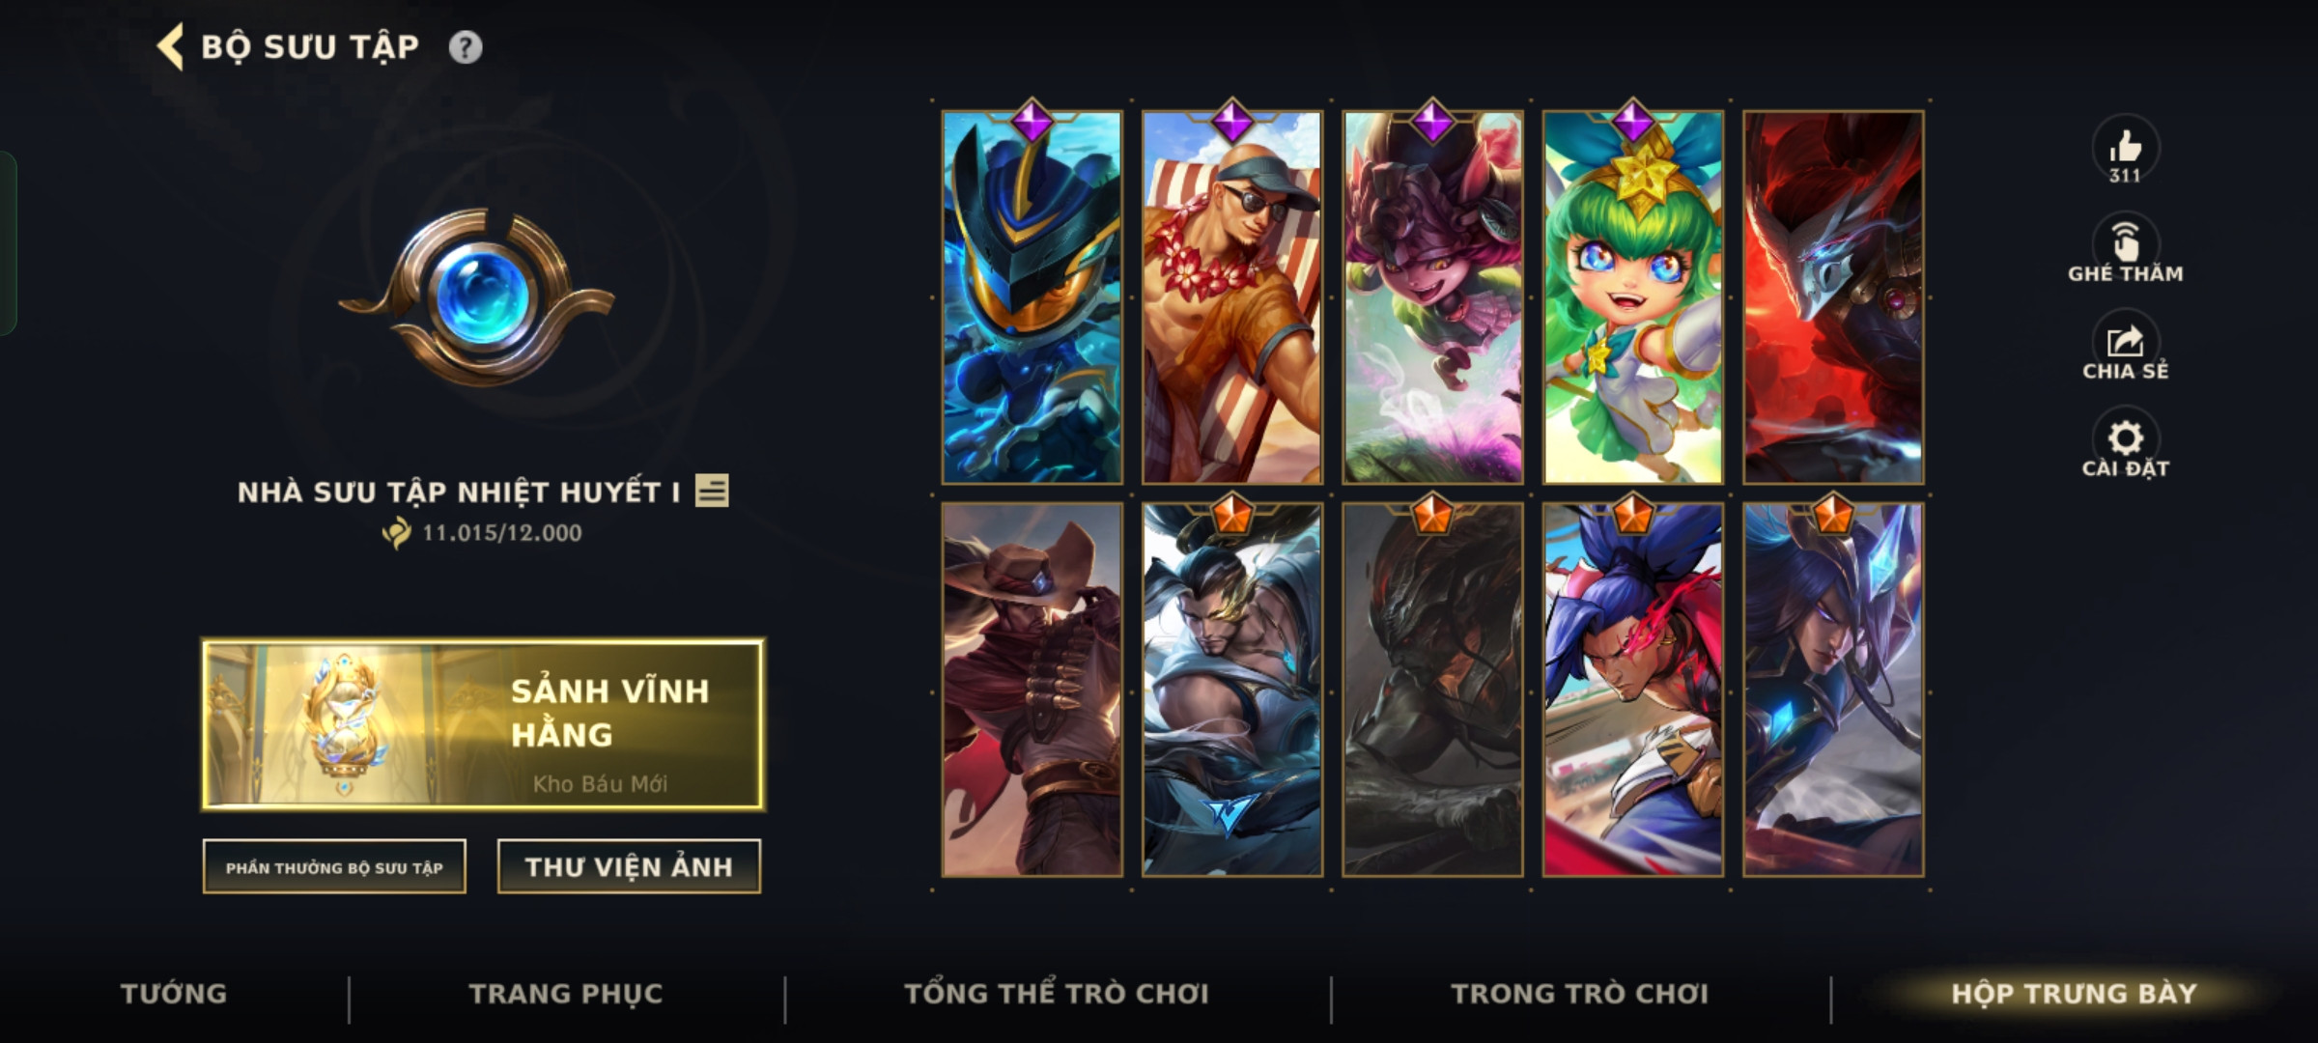Select the Lee Sin pool party skin card
Image resolution: width=2318 pixels, height=1043 pixels.
[x=1232, y=297]
